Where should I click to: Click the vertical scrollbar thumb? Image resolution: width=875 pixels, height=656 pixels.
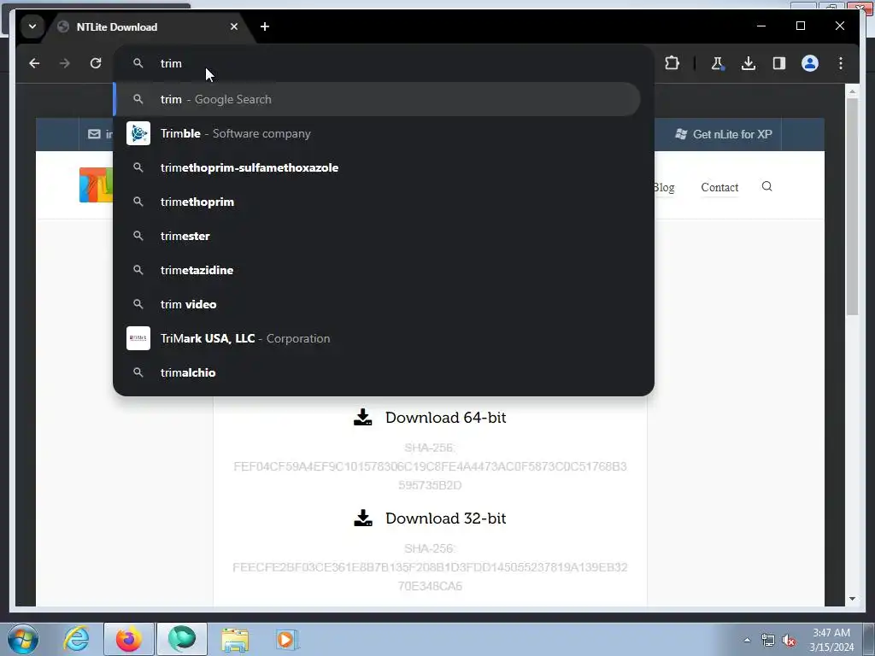click(x=852, y=207)
